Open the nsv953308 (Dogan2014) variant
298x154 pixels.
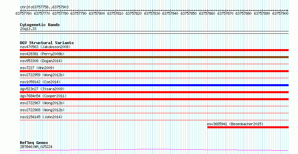coord(41,61)
